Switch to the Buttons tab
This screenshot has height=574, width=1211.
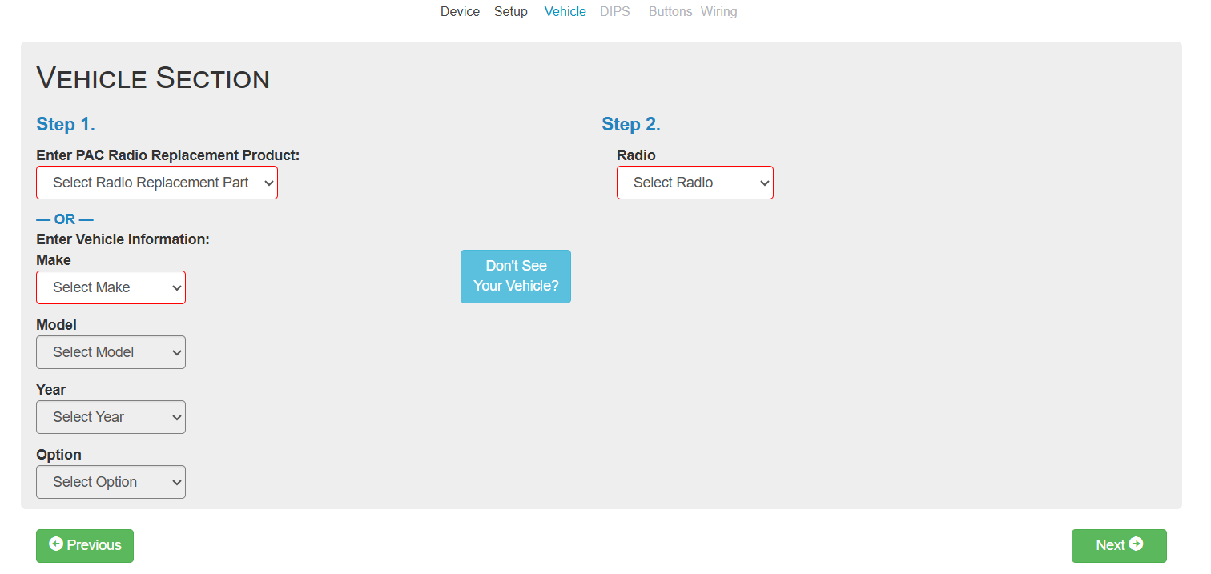[x=670, y=12]
